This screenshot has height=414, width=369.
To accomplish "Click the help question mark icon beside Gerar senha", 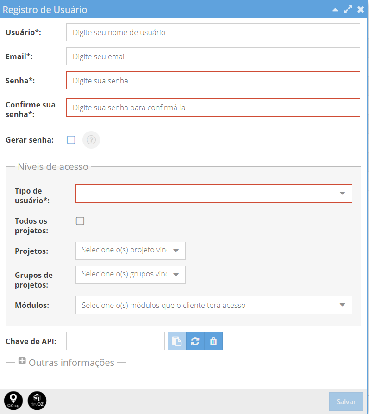I will click(91, 140).
